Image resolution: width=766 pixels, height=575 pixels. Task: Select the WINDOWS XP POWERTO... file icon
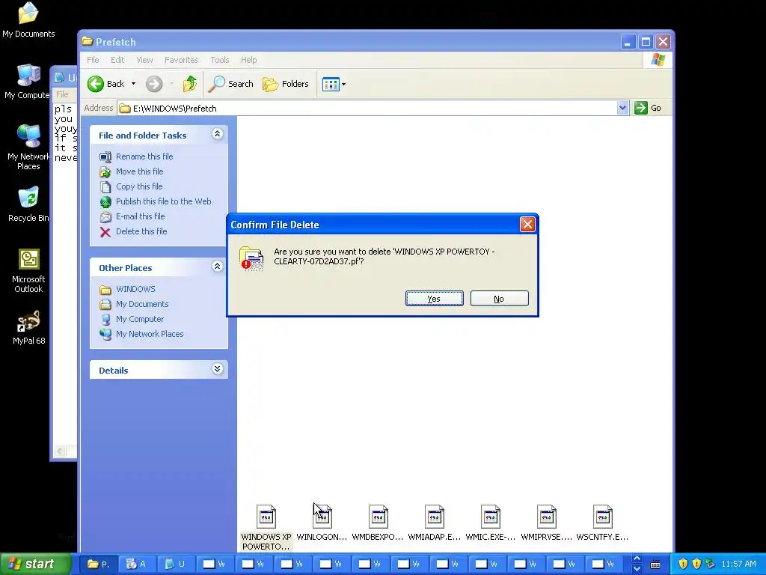266,517
